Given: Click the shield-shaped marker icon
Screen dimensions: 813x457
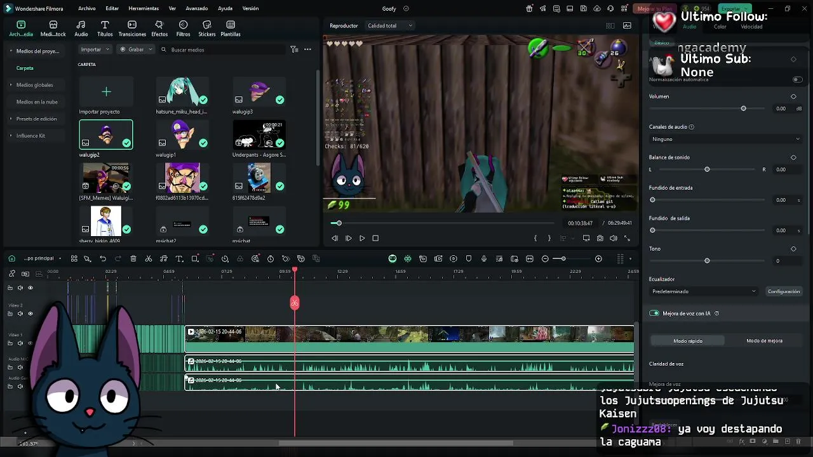Looking at the screenshot, I should [x=469, y=258].
